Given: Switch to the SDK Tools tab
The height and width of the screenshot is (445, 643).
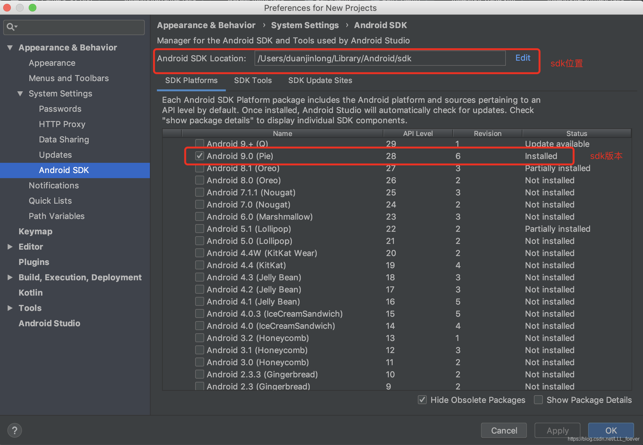Looking at the screenshot, I should [x=253, y=80].
